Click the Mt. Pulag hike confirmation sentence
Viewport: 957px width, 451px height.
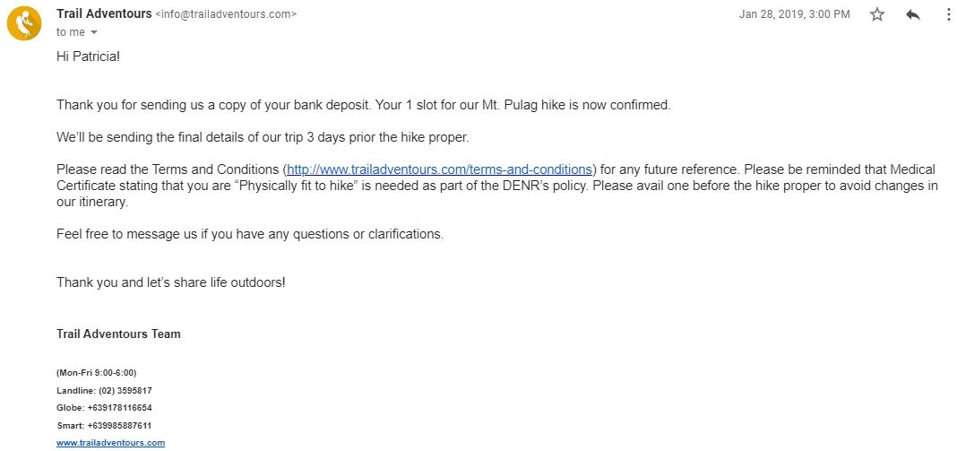point(364,105)
